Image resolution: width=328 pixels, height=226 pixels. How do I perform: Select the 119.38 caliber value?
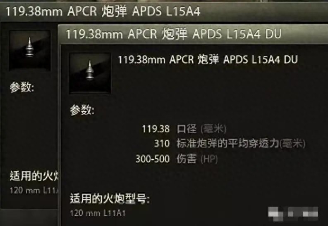(x=156, y=129)
